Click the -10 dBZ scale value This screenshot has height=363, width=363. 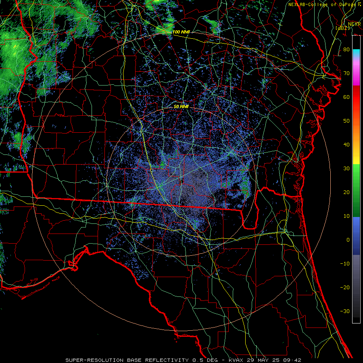point(345,264)
